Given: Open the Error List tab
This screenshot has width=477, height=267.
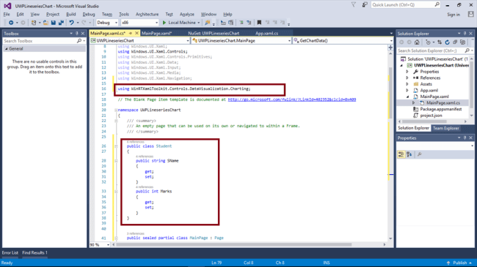Looking at the screenshot, I should (10, 252).
